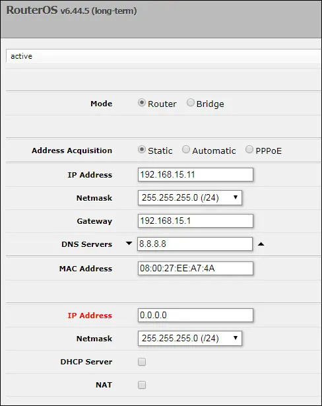Enable the NAT checkbox

pos(142,385)
